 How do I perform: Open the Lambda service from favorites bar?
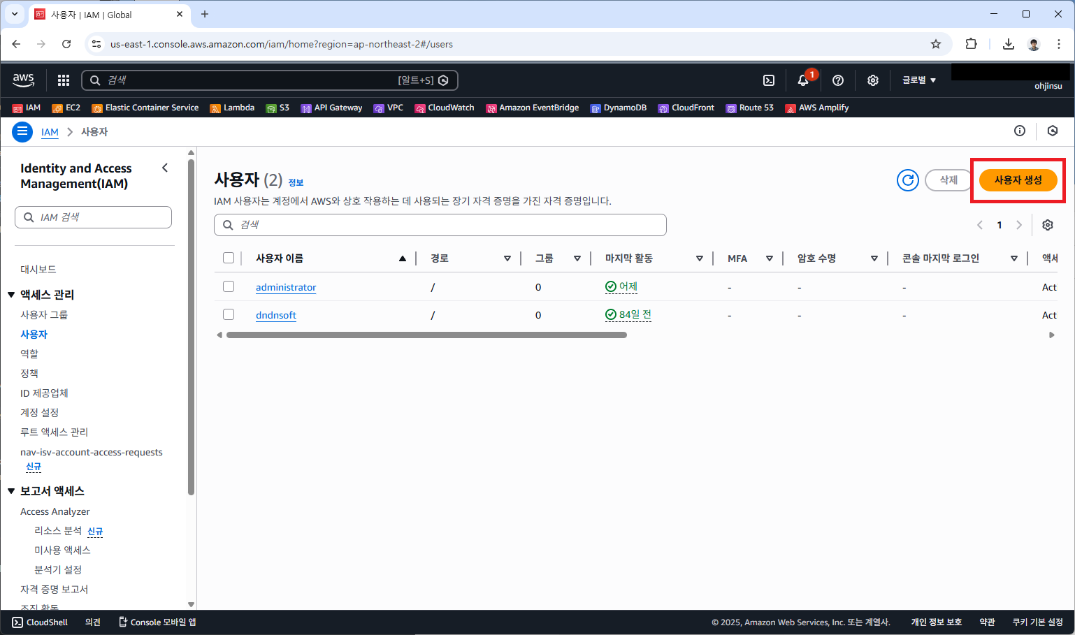coord(232,108)
